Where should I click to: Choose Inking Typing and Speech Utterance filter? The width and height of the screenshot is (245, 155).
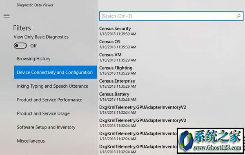coord(53,86)
